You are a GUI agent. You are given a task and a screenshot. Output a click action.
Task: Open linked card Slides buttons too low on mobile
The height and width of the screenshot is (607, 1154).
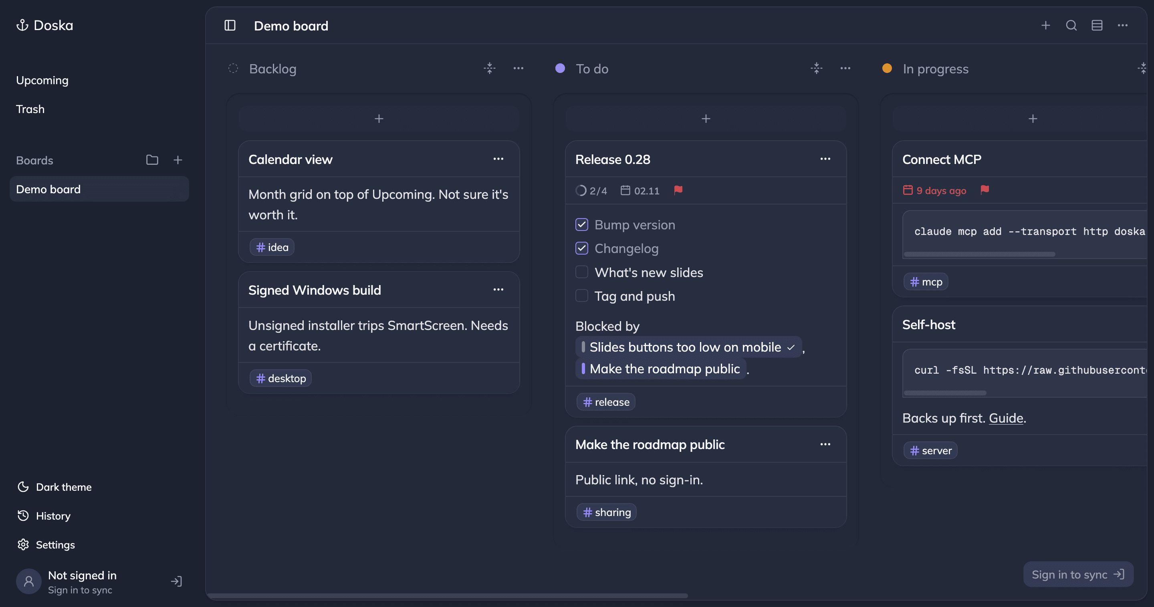[688, 347]
